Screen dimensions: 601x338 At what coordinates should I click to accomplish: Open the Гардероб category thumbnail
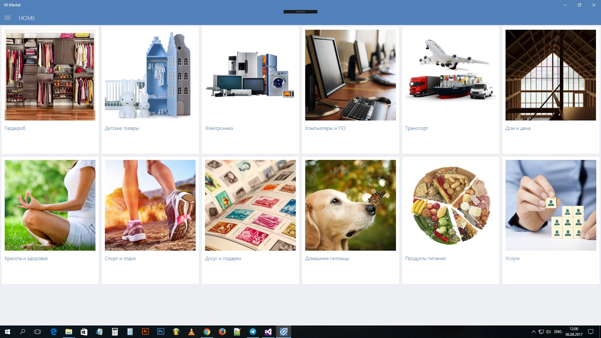[50, 75]
